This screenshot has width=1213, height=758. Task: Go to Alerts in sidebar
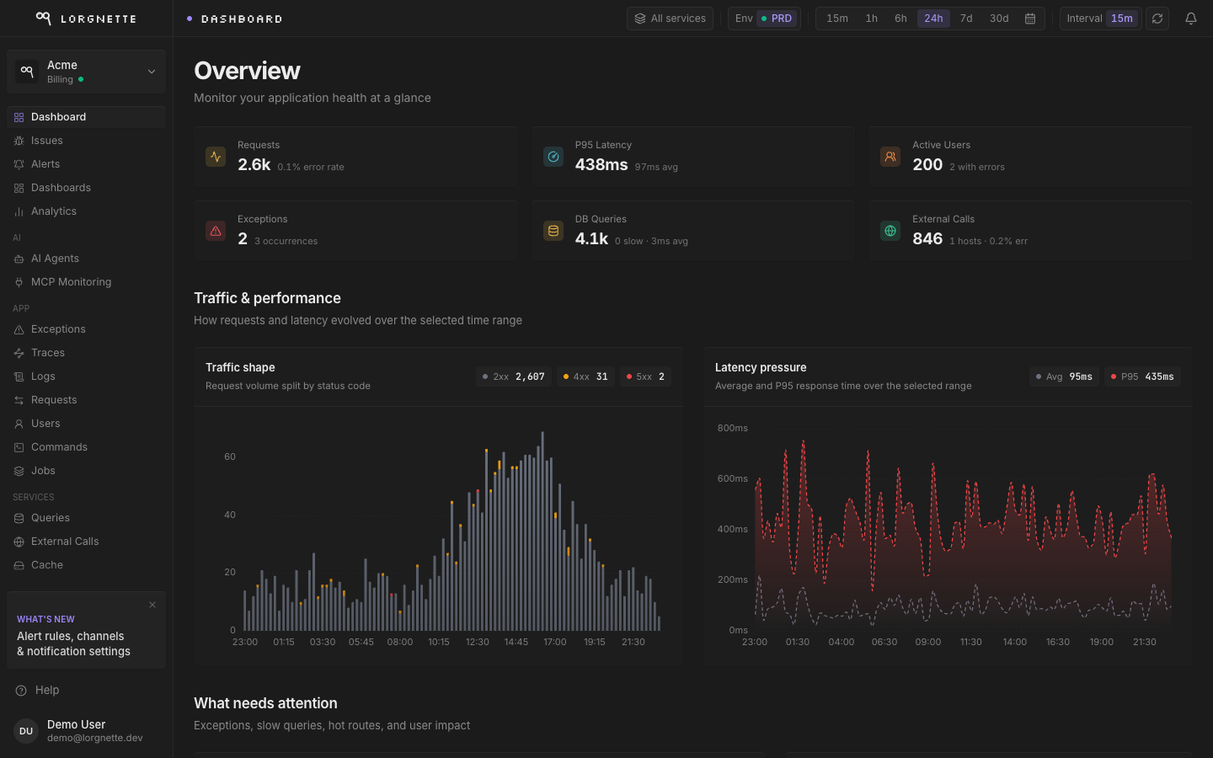(x=86, y=164)
